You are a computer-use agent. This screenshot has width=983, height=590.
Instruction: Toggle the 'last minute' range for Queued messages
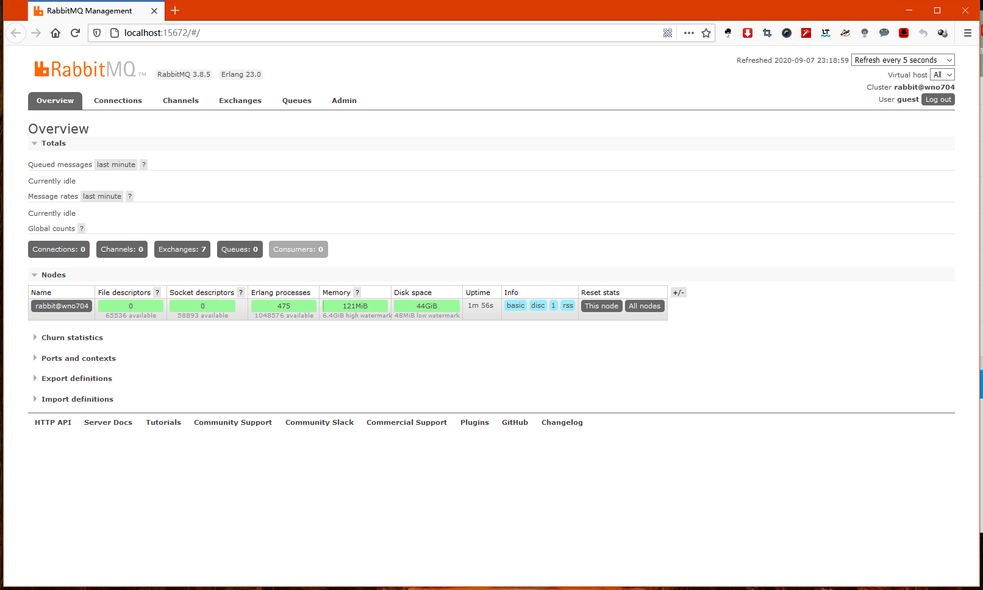pyautogui.click(x=116, y=165)
